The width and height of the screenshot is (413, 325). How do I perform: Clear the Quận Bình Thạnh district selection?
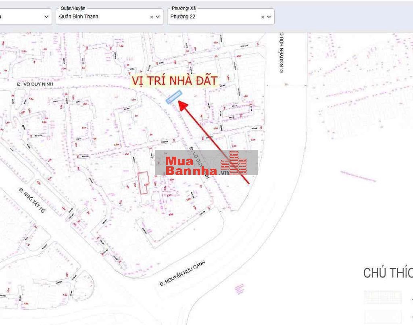[152, 17]
